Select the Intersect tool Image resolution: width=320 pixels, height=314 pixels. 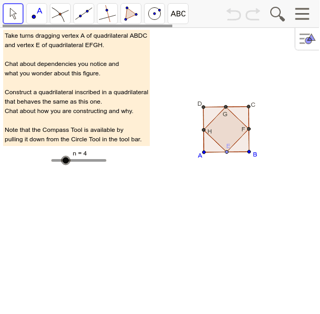point(60,14)
